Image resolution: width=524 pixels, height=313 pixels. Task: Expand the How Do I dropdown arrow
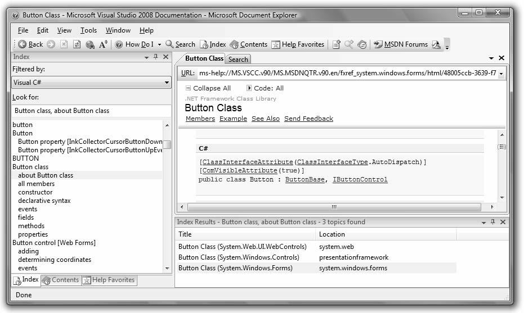(159, 45)
